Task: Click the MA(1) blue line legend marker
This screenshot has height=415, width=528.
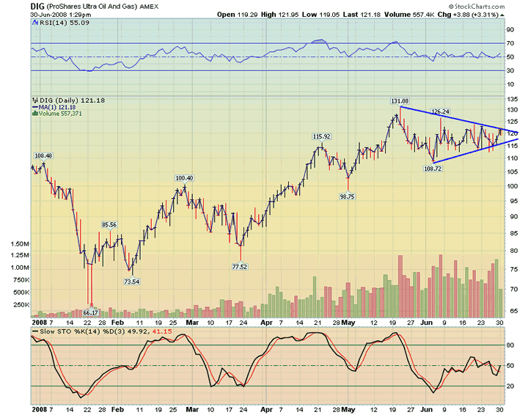Action: click(34, 106)
